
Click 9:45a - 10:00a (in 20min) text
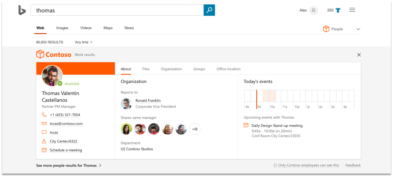point(272,131)
